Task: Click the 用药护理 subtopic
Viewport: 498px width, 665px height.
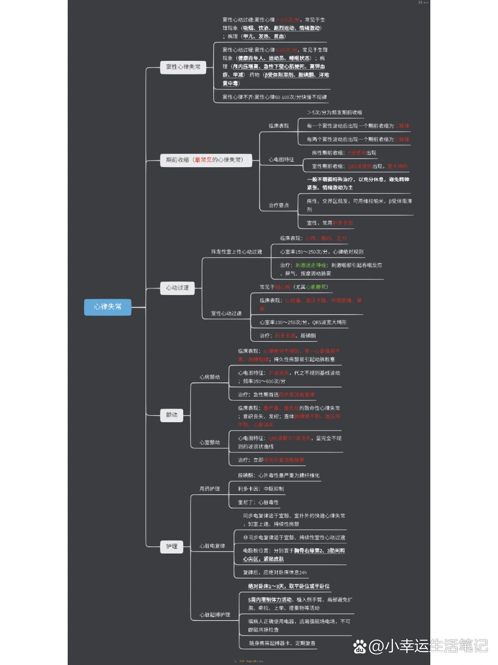Action: pos(210,489)
